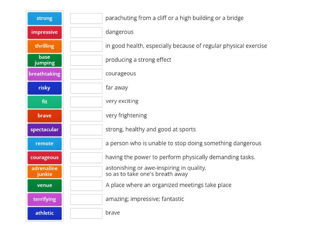This screenshot has width=309, height=232.
Task: Click the blue 'strong' word tile
Action: pyautogui.click(x=44, y=18)
